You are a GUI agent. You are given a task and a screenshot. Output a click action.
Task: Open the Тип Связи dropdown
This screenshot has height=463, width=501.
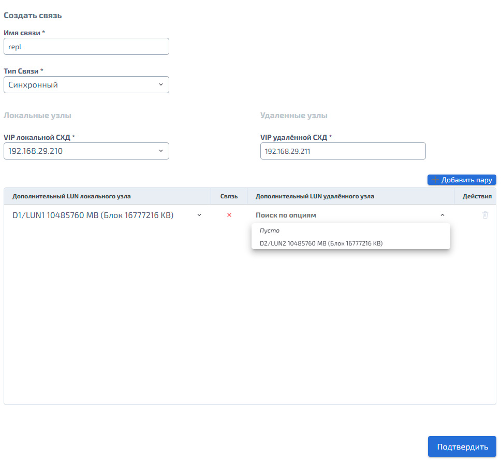tap(86, 85)
